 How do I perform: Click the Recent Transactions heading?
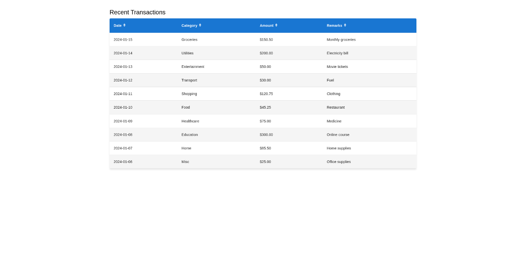pos(138,12)
